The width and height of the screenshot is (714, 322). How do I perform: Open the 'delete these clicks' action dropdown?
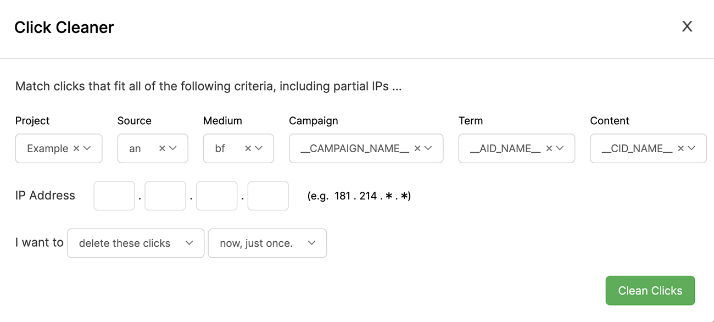tap(135, 243)
